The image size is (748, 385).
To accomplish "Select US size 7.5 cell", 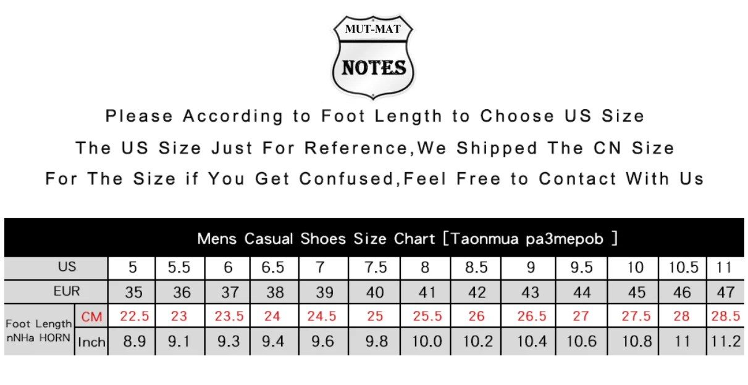I will [375, 268].
